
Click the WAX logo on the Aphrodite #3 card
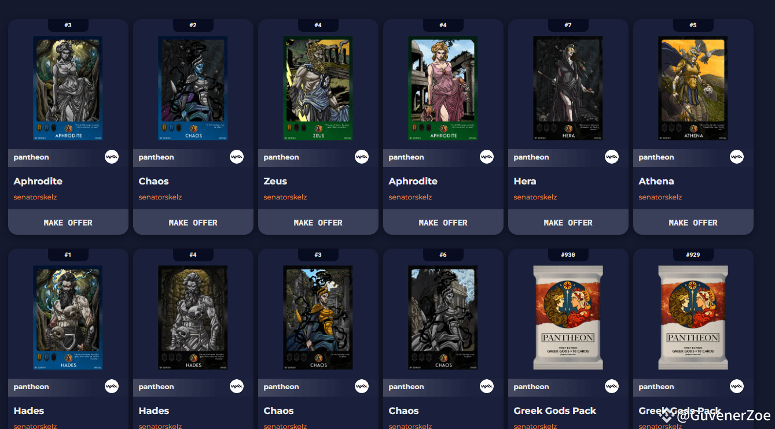tap(112, 157)
